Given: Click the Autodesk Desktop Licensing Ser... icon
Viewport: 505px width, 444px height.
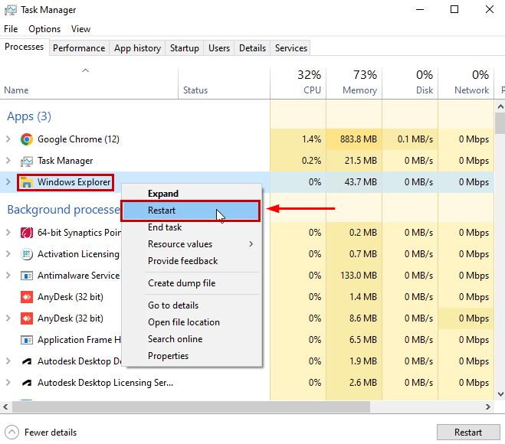Looking at the screenshot, I should (x=26, y=383).
